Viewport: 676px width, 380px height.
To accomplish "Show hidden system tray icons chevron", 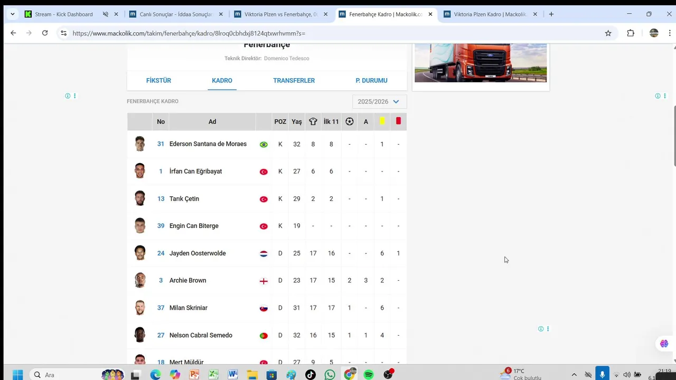I will pos(574,375).
